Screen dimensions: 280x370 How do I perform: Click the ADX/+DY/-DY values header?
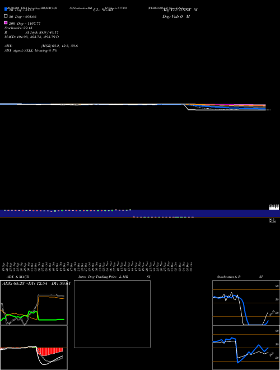pyautogui.click(x=36, y=284)
